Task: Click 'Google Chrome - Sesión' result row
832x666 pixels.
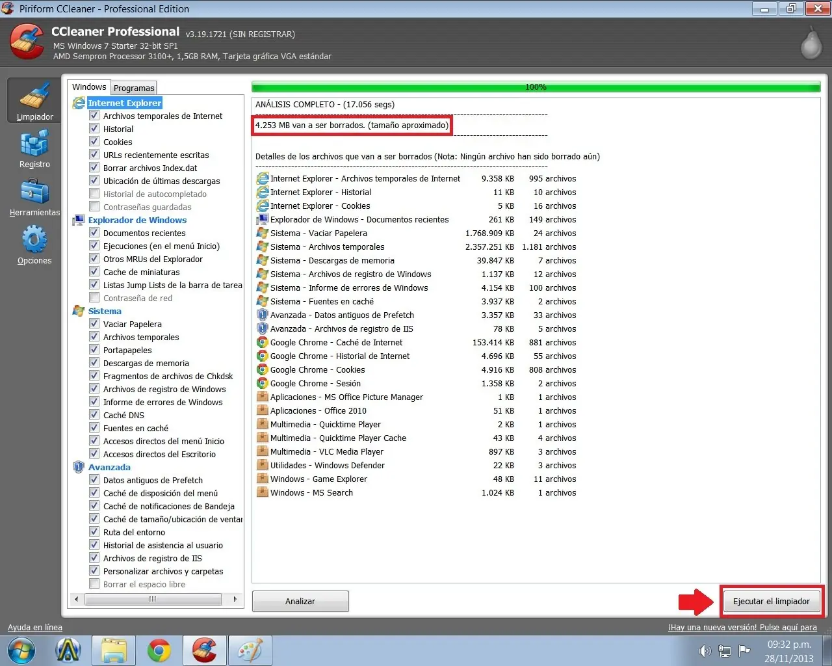Action: pyautogui.click(x=417, y=383)
